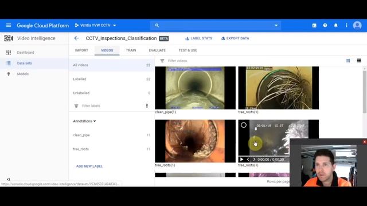The image size is (367, 206).
Task: Switch to the VIDEOS tab
Action: point(107,50)
